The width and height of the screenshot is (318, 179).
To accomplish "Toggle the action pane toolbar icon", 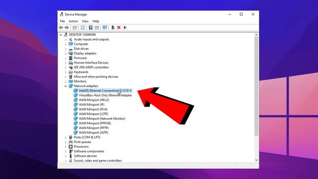I will point(97,27).
